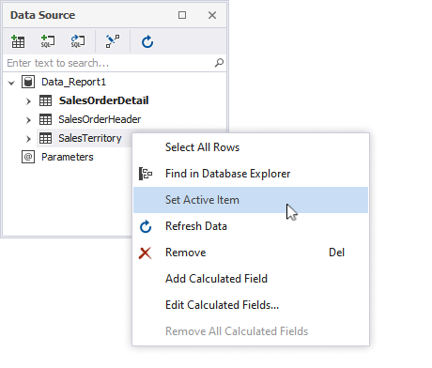Click the Data Source panel title

click(42, 15)
